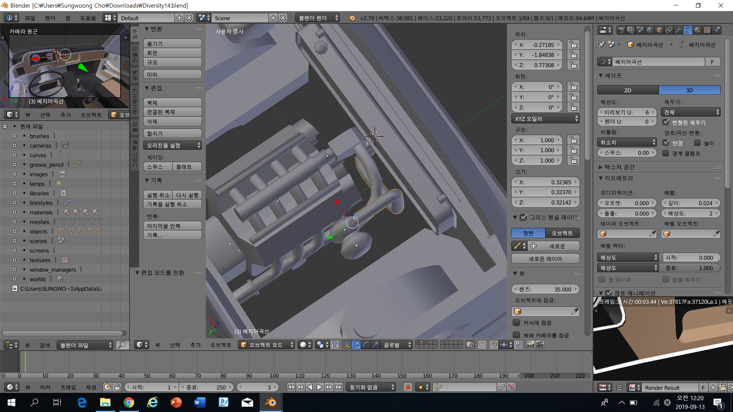
Task: Toggle the 반경 checkbox
Action: click(x=666, y=143)
